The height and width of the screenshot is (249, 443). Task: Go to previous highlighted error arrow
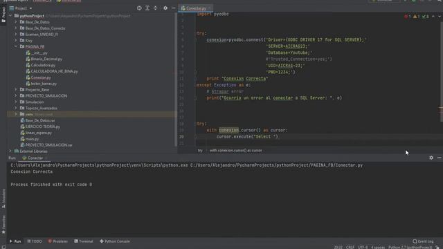(433, 17)
